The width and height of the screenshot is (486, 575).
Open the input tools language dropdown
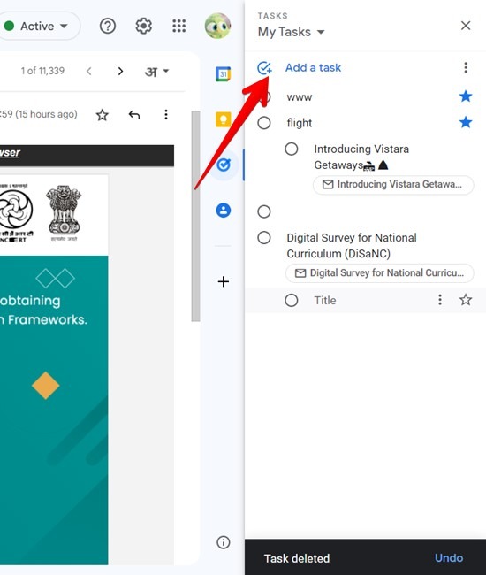156,71
